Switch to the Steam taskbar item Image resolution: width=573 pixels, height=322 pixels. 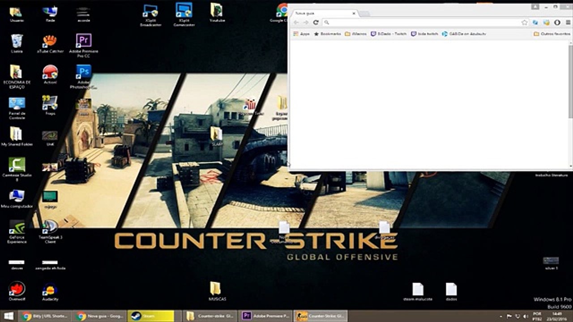point(150,316)
